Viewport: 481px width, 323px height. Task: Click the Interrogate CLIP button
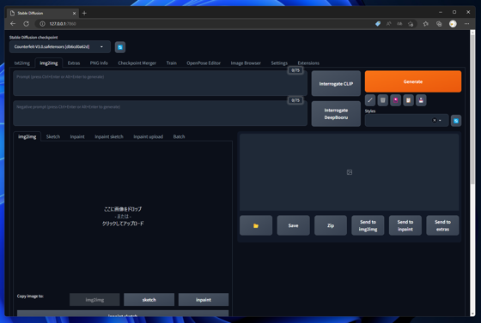click(x=336, y=83)
